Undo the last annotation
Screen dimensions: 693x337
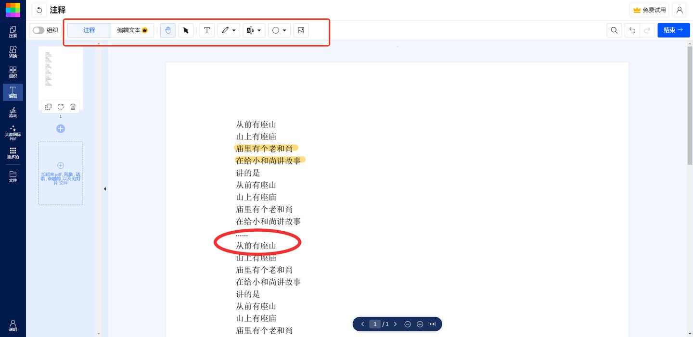coord(632,30)
